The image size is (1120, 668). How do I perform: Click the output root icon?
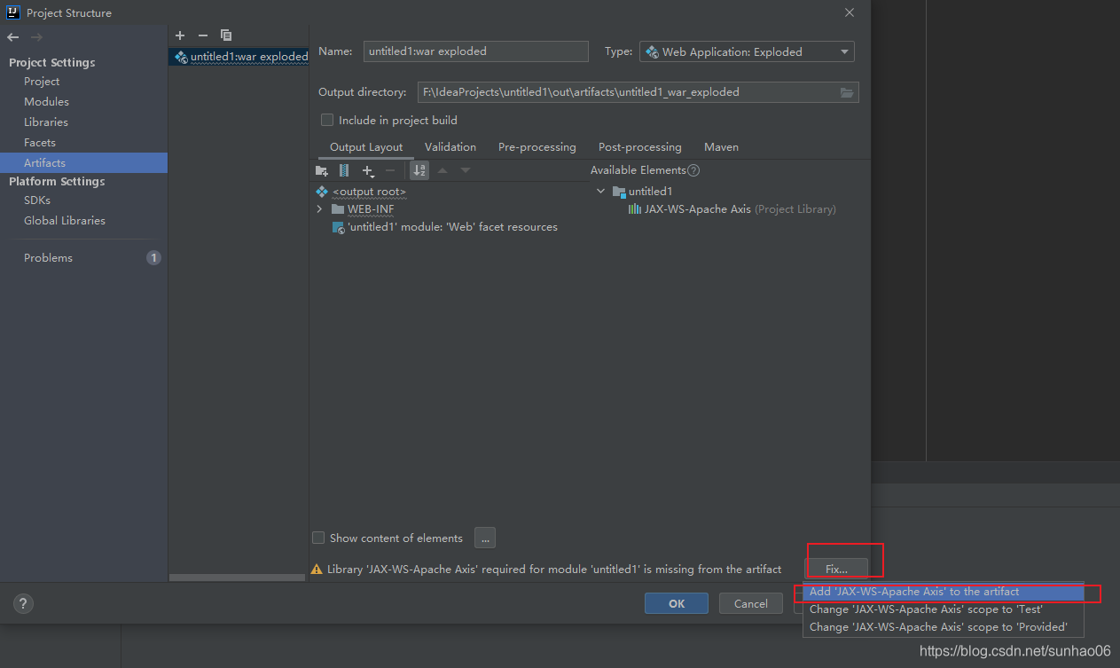(x=322, y=192)
